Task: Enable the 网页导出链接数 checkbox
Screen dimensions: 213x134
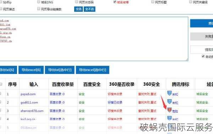Action: click(39, 9)
